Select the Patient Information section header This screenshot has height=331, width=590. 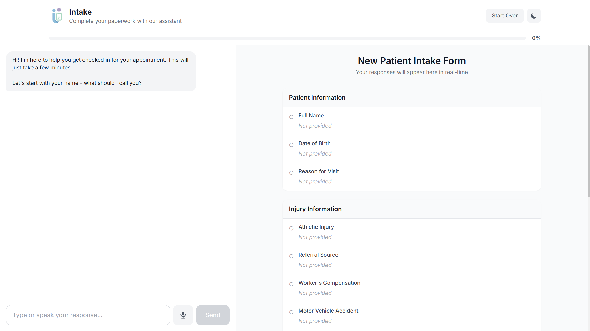pos(317,98)
